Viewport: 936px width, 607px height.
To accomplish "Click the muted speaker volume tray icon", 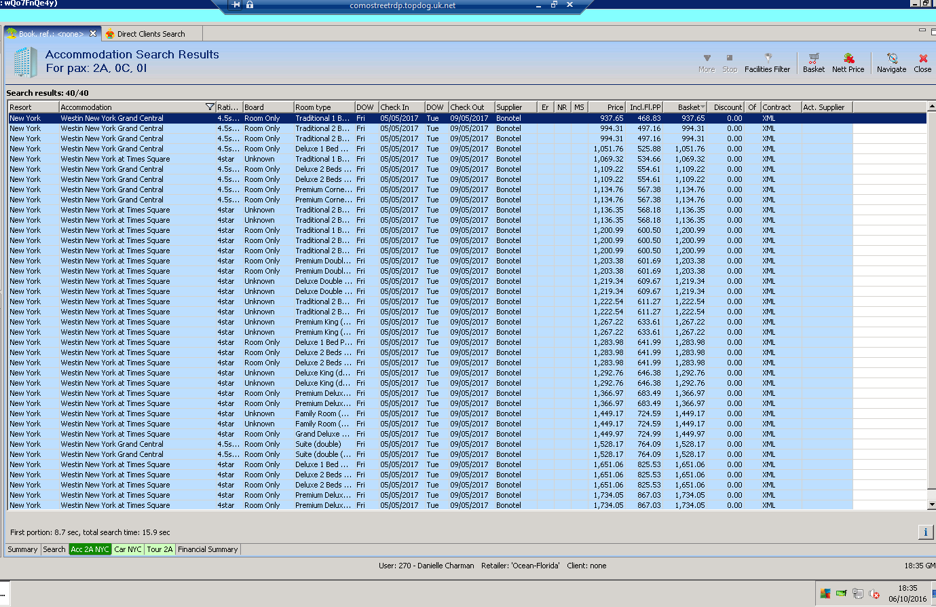I will [x=874, y=594].
